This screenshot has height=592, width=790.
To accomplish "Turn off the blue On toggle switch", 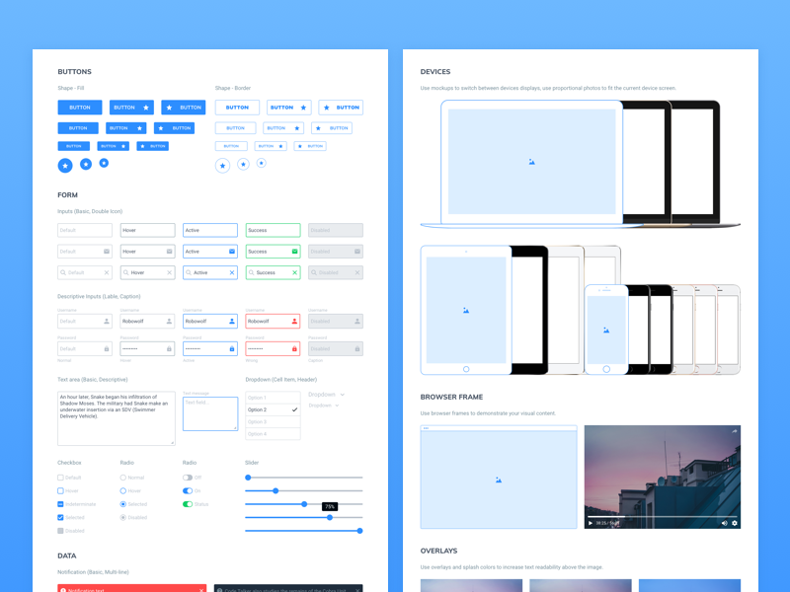I will pos(188,490).
